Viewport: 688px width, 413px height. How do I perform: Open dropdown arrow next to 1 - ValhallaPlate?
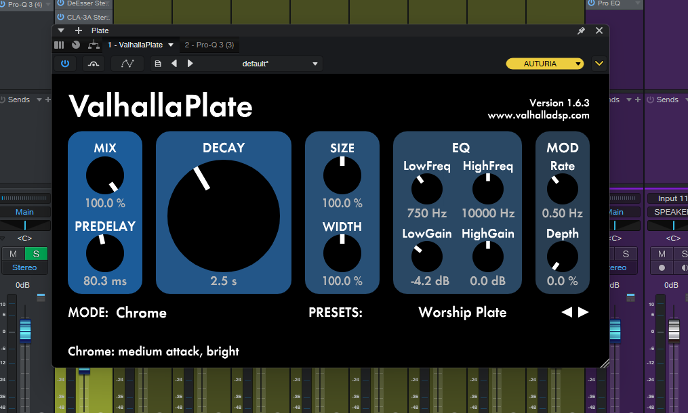(171, 45)
